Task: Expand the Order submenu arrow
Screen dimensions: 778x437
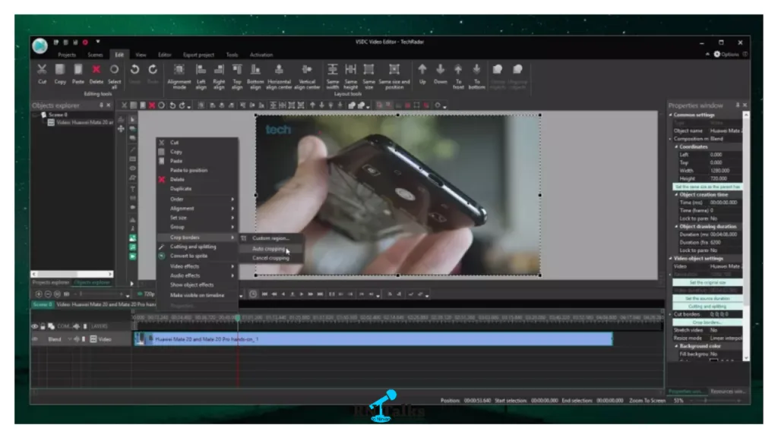Action: 232,200
